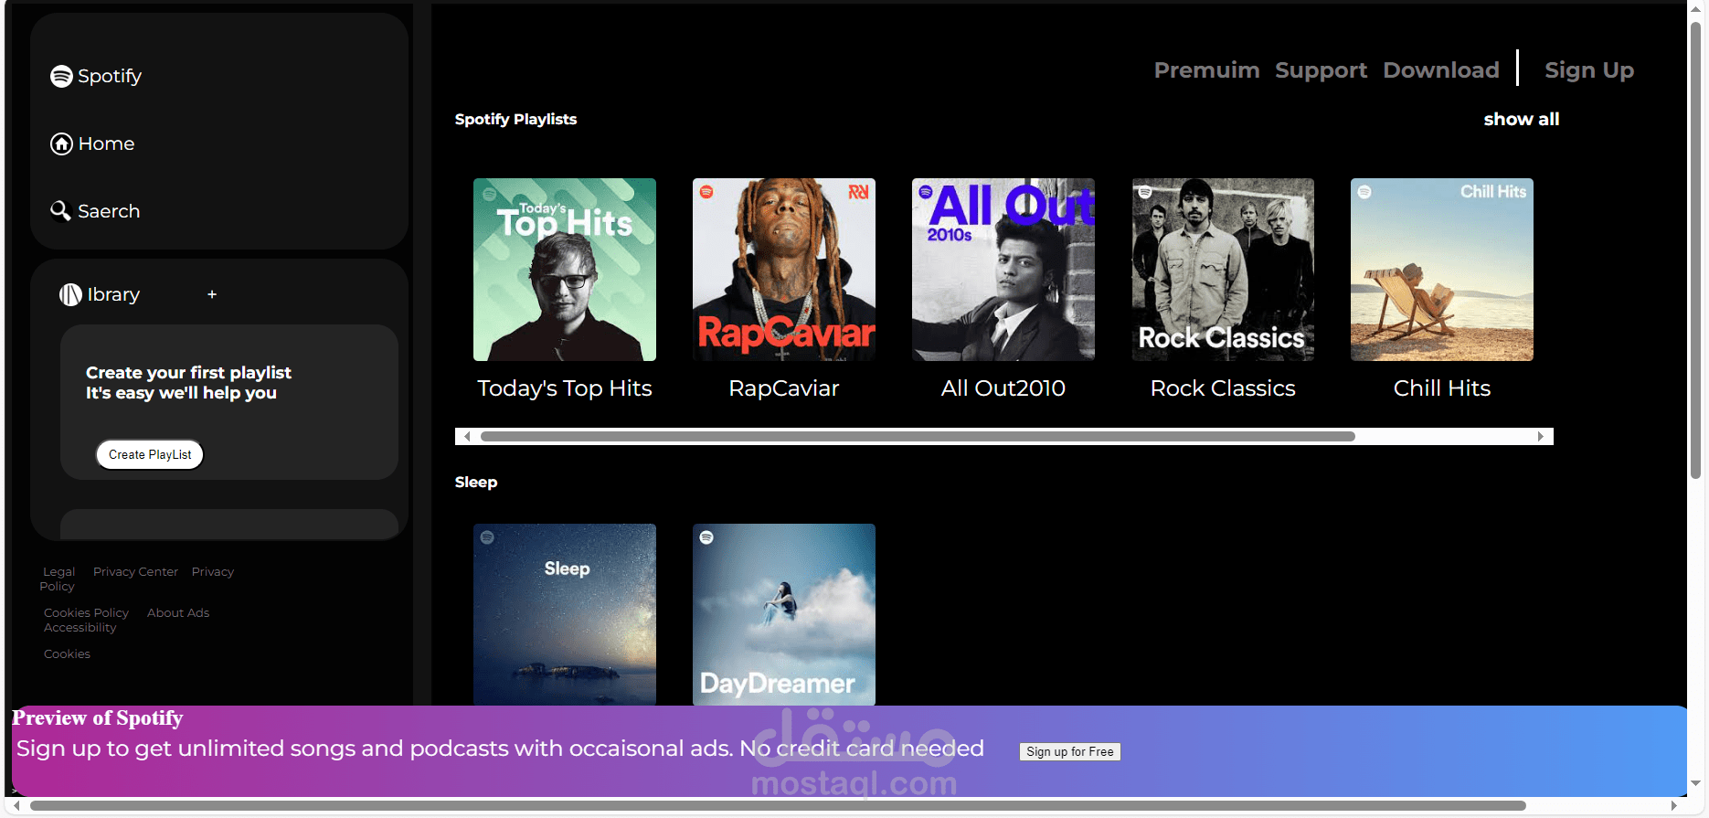
Task: Click the playlists row horizontal scrollbar thumb
Action: pos(918,437)
